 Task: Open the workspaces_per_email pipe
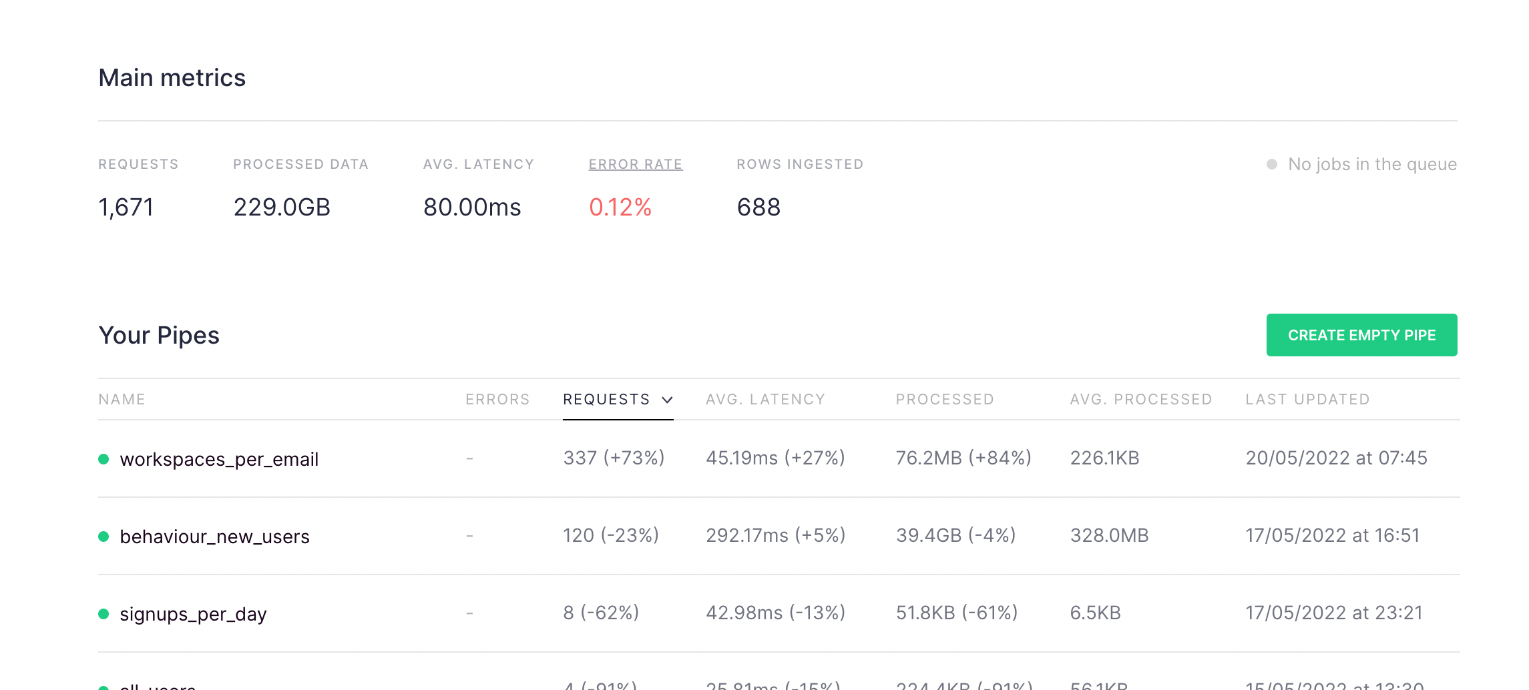(x=219, y=459)
